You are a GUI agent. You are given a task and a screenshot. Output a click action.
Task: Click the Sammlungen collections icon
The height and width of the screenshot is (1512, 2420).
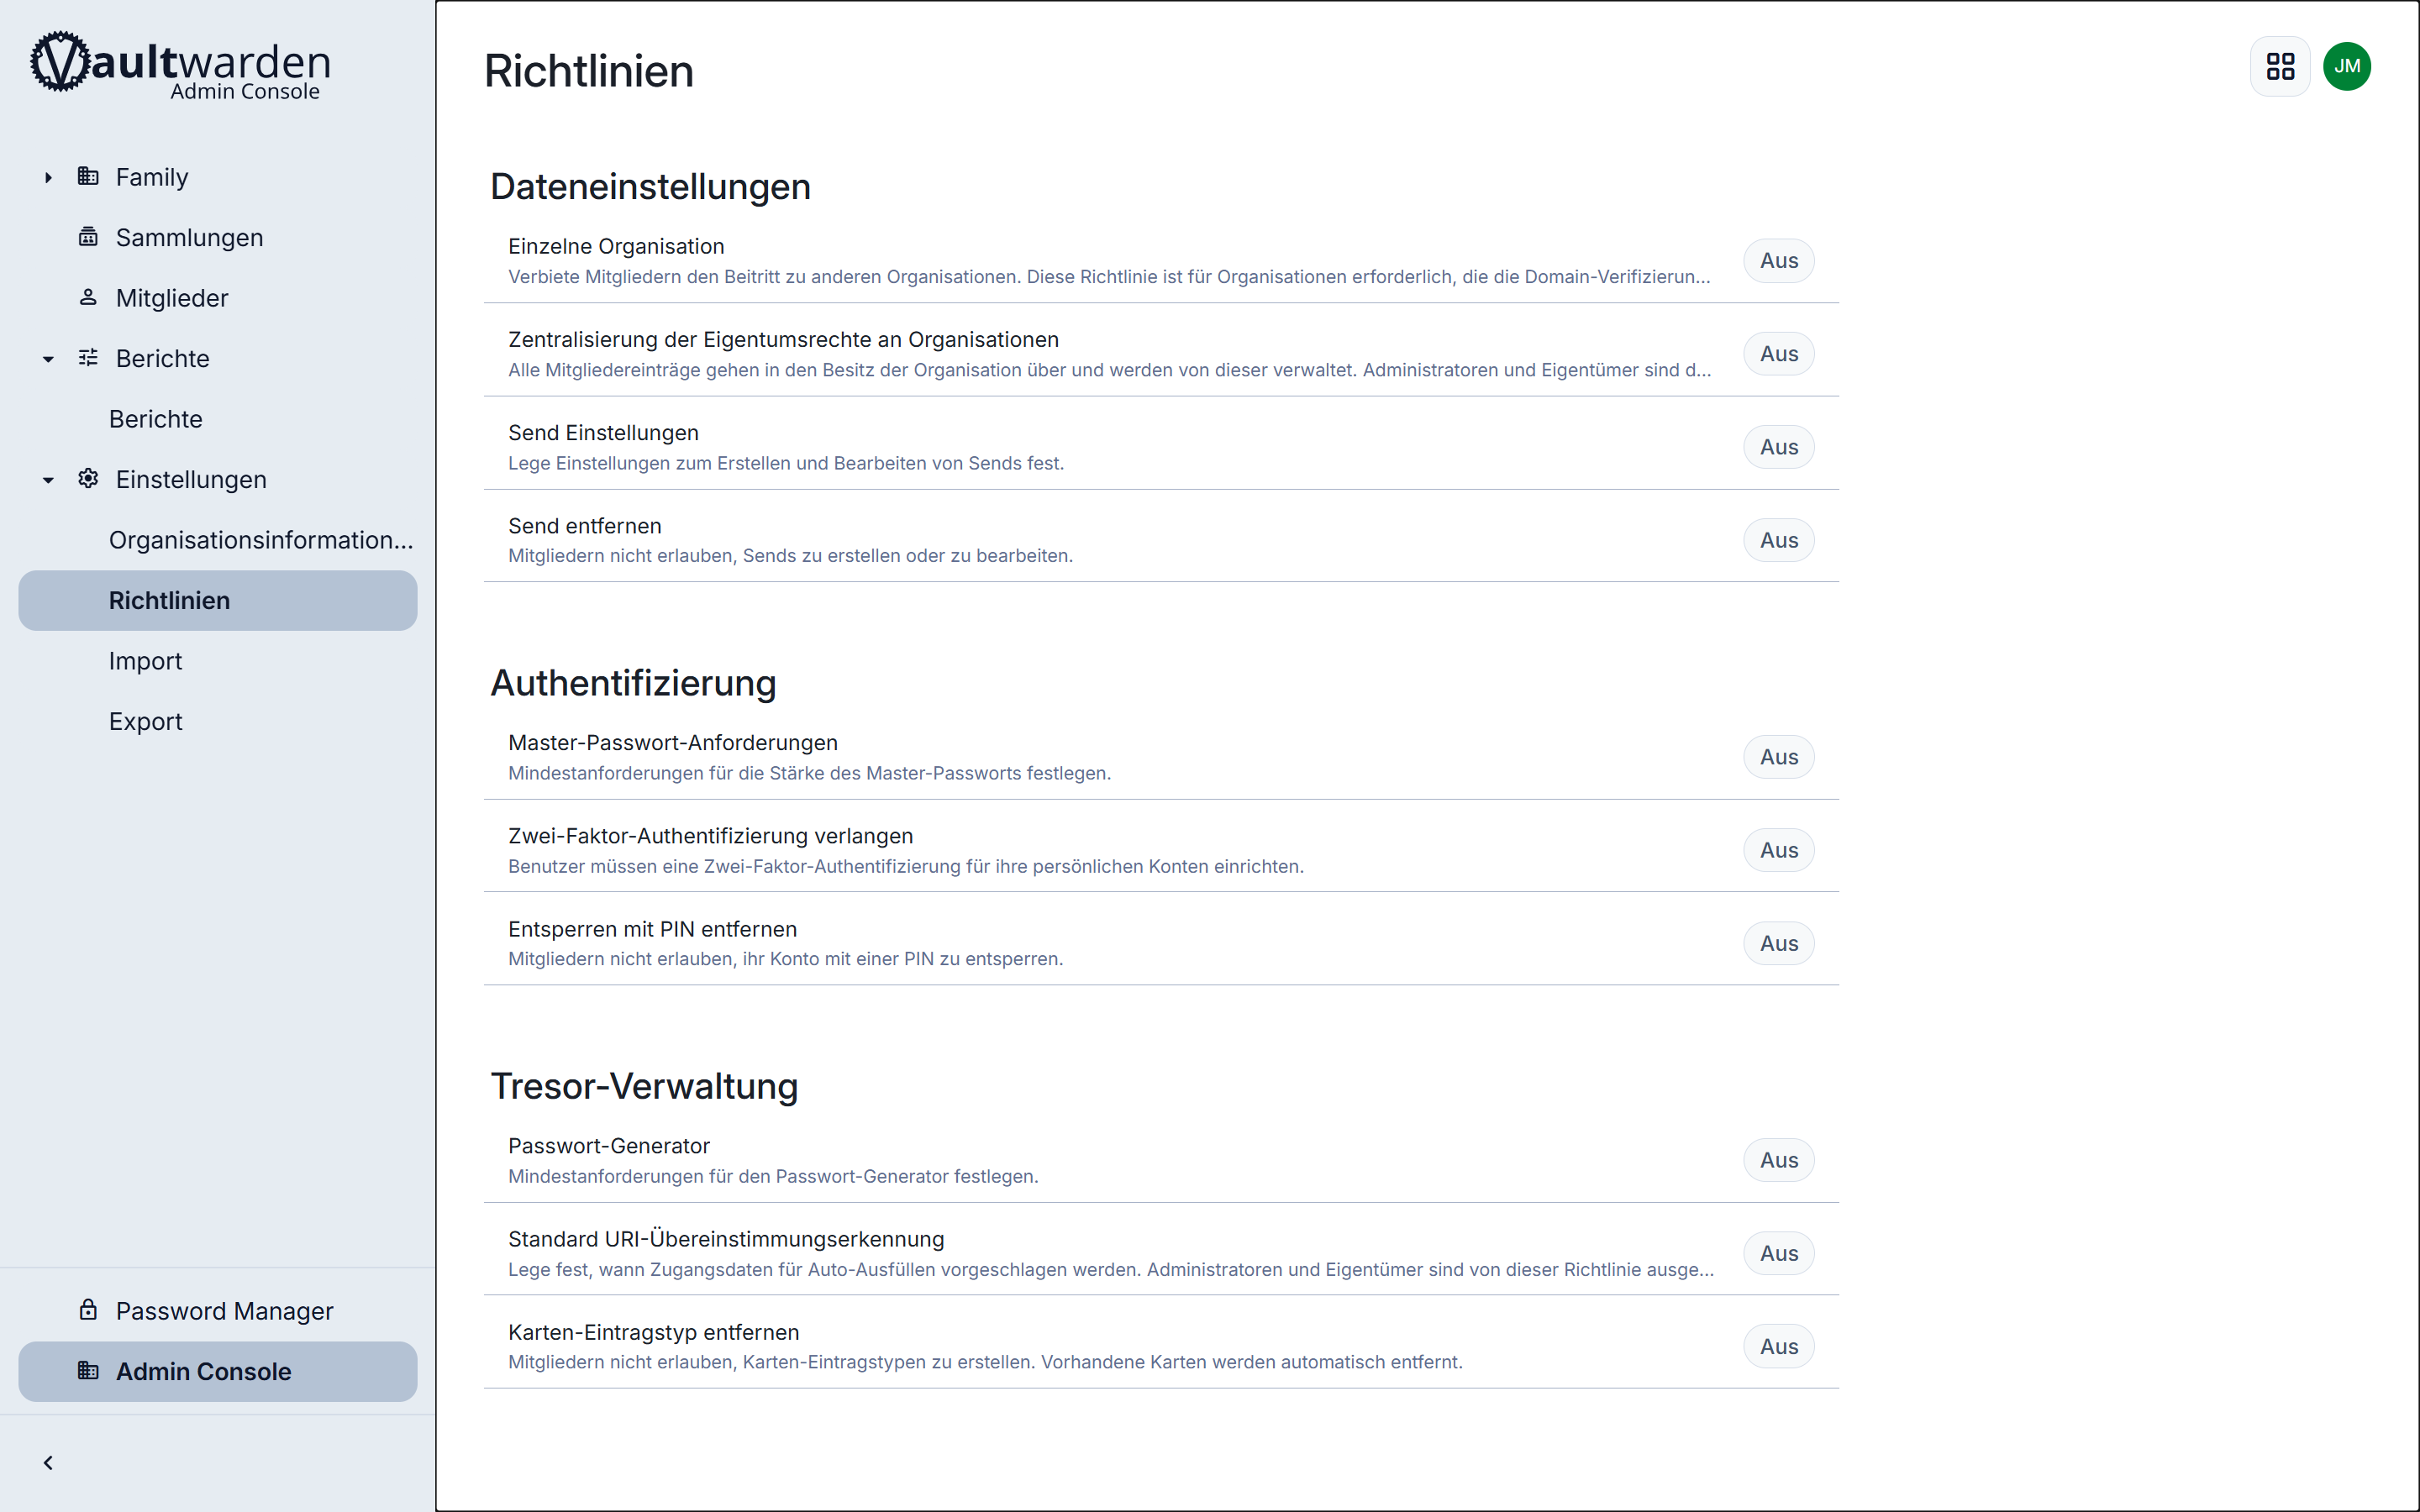(88, 237)
